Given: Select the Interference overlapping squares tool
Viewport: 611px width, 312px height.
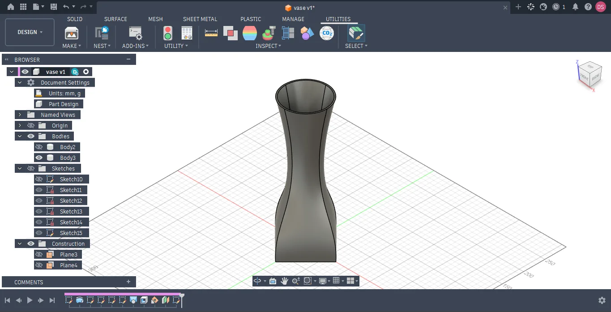Looking at the screenshot, I should pyautogui.click(x=231, y=33).
